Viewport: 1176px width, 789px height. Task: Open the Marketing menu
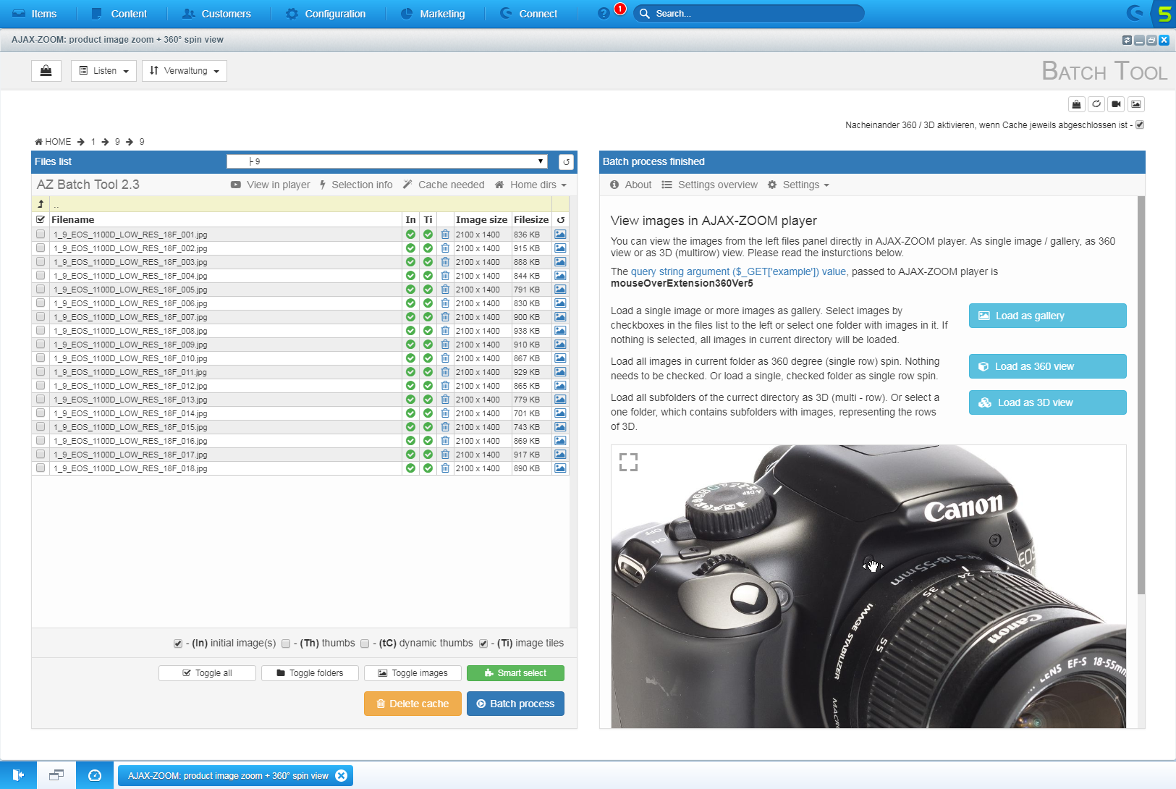(433, 14)
